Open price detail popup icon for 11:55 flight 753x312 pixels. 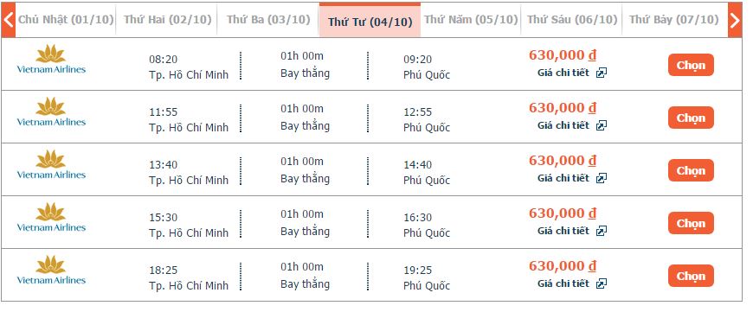click(602, 125)
